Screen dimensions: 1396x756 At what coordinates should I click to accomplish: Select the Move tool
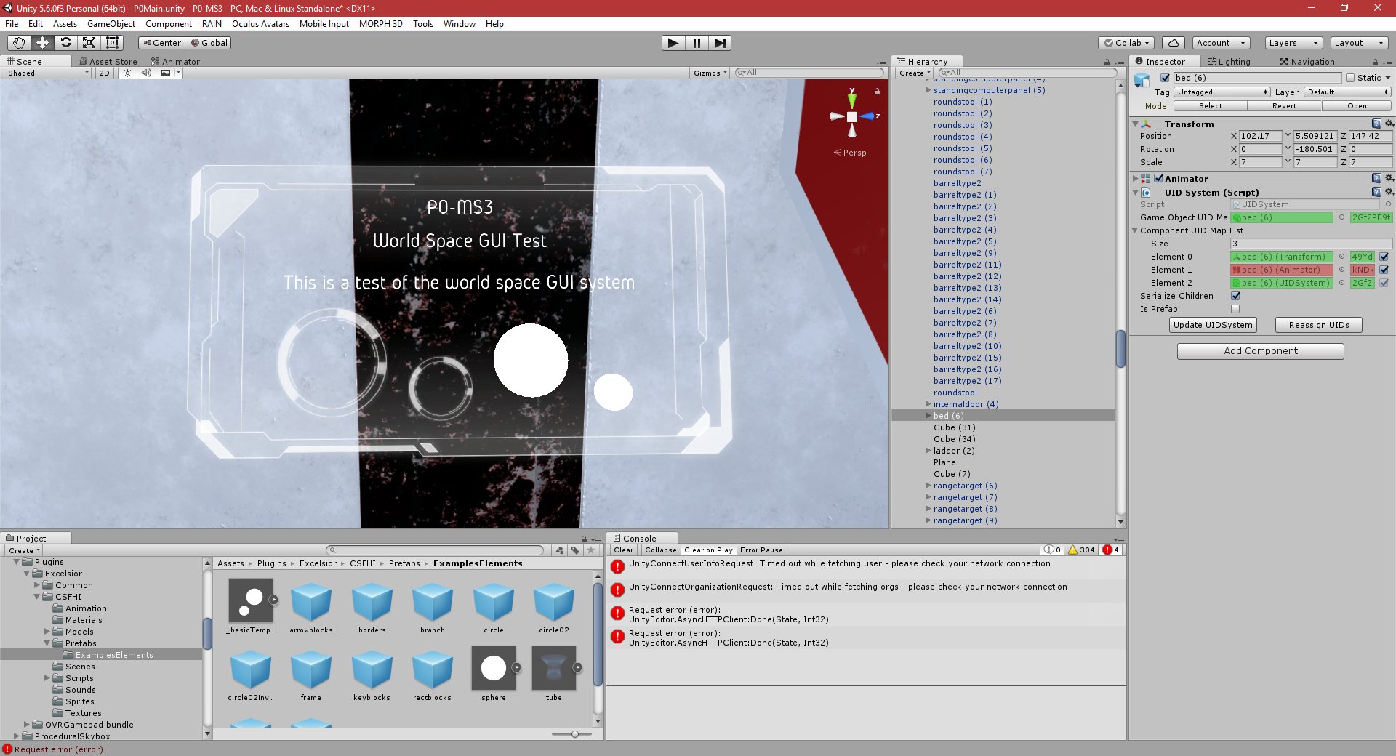pyautogui.click(x=41, y=43)
